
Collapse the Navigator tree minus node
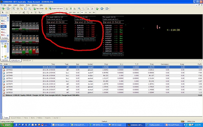coord(3,46)
